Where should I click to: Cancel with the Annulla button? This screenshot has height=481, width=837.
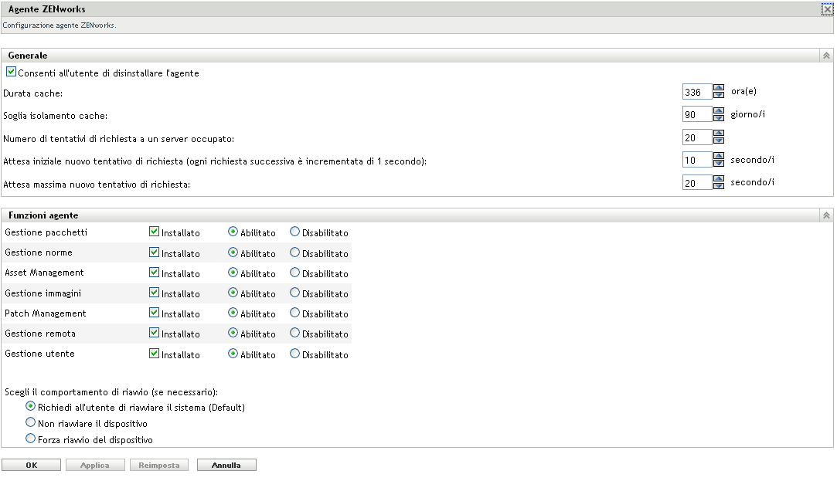click(226, 465)
